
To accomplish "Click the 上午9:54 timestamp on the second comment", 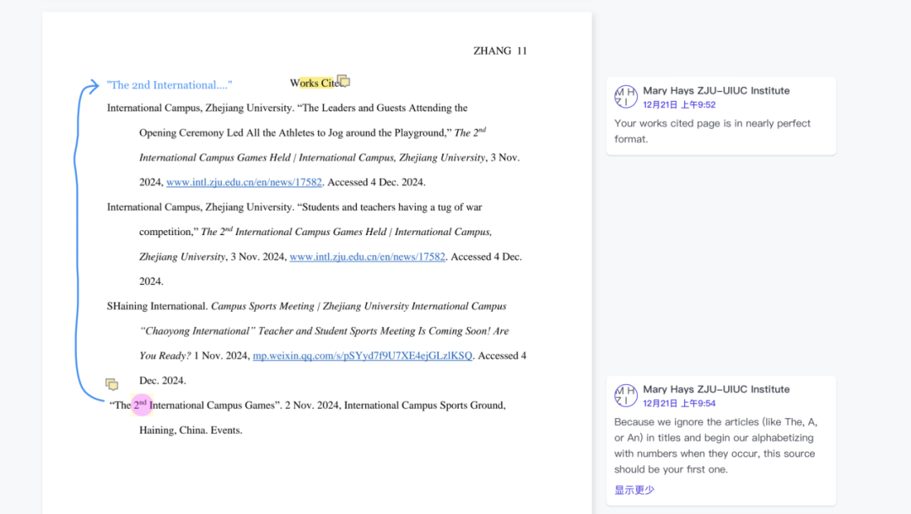I will [698, 403].
